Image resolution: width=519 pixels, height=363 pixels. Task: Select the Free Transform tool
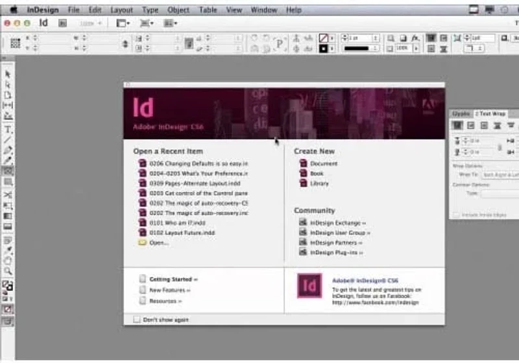[8, 205]
